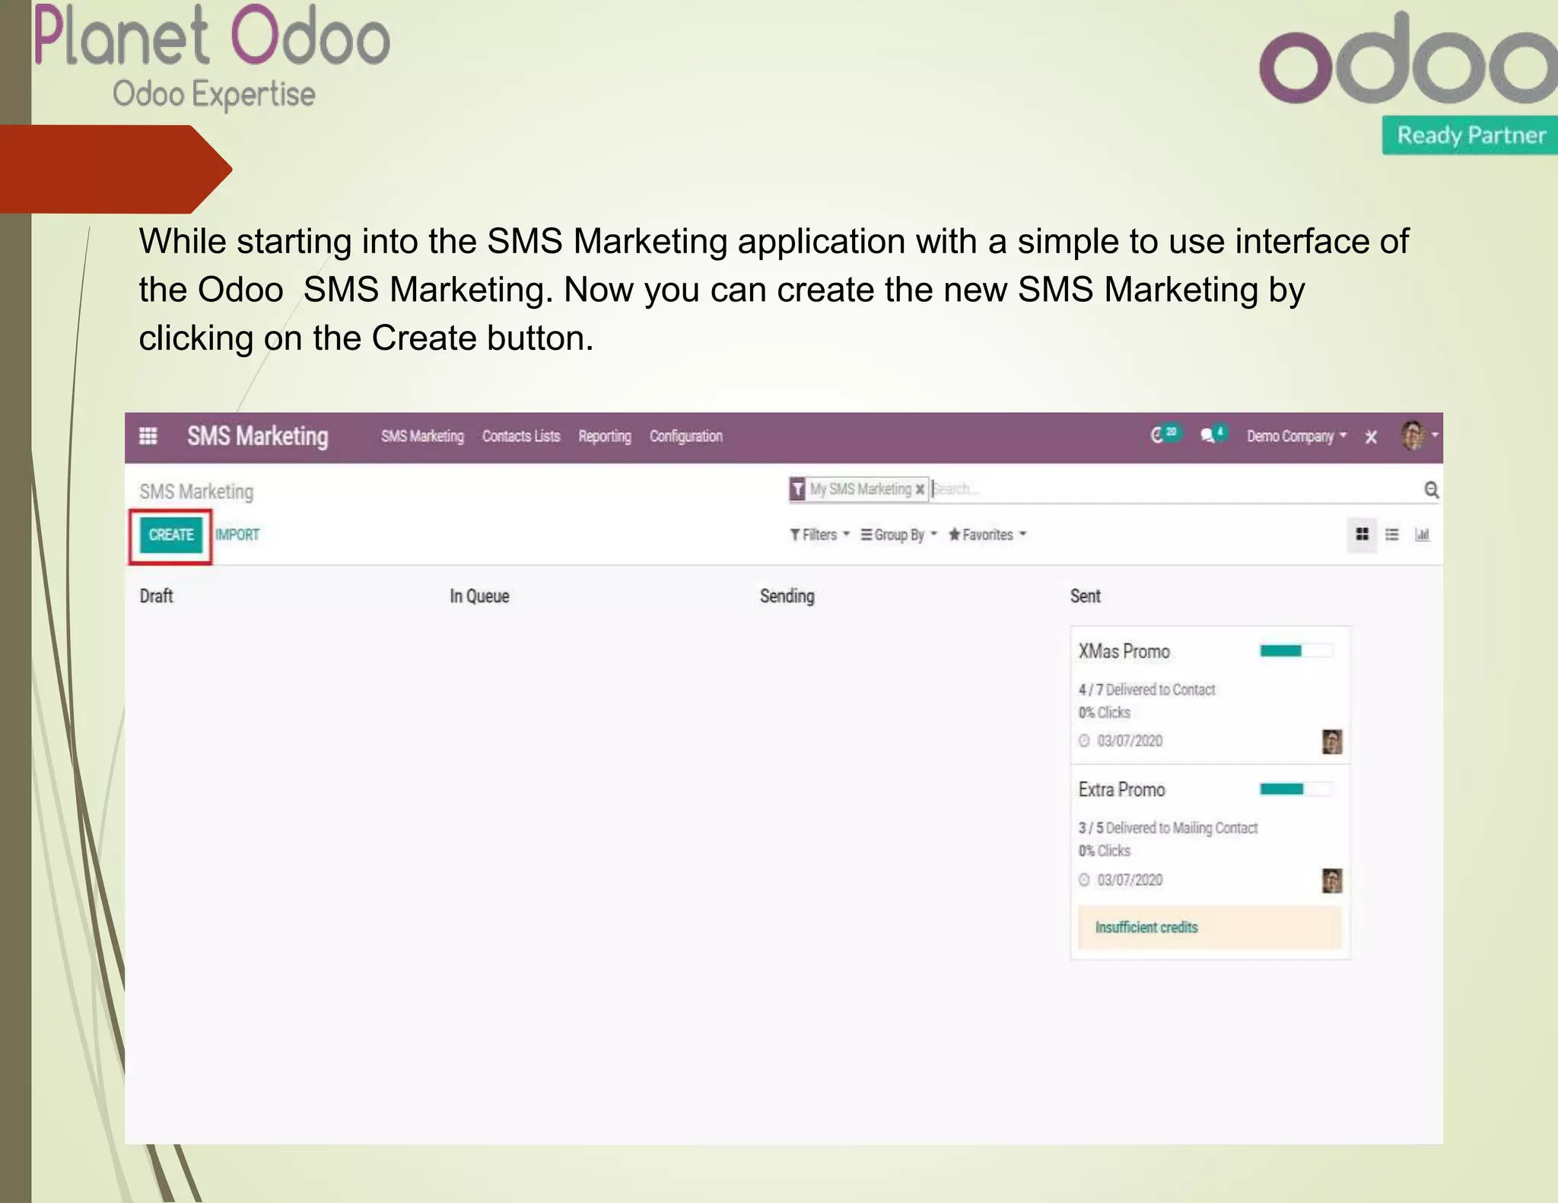Click the Import button
The height and width of the screenshot is (1203, 1558).
(237, 535)
